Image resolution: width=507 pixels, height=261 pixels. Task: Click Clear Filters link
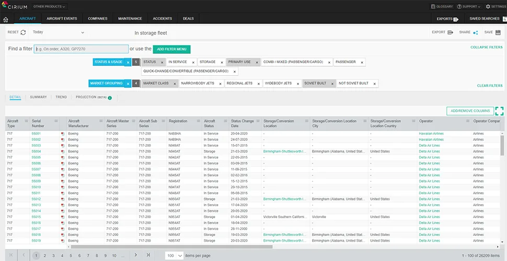[490, 86]
